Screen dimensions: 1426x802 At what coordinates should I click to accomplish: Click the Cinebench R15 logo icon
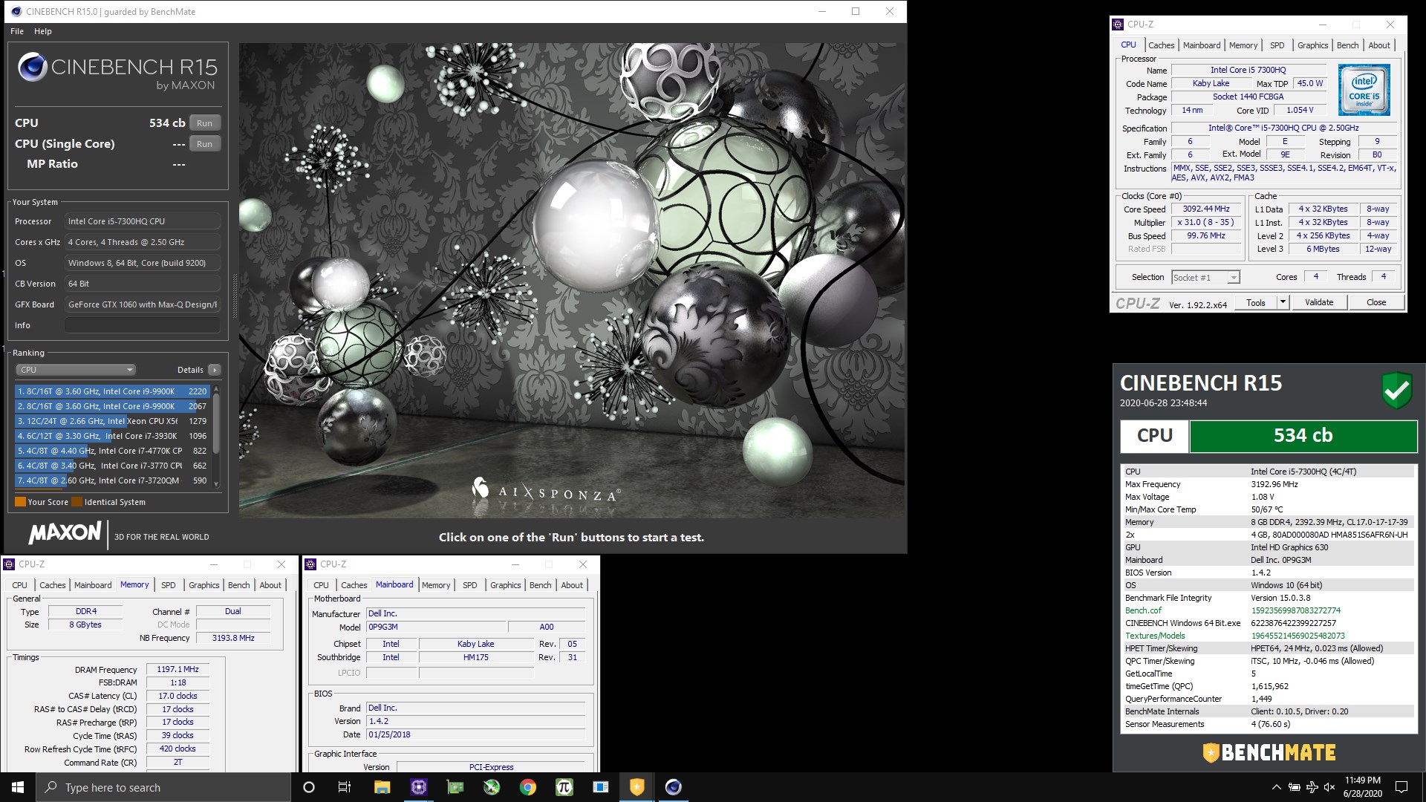(x=33, y=68)
